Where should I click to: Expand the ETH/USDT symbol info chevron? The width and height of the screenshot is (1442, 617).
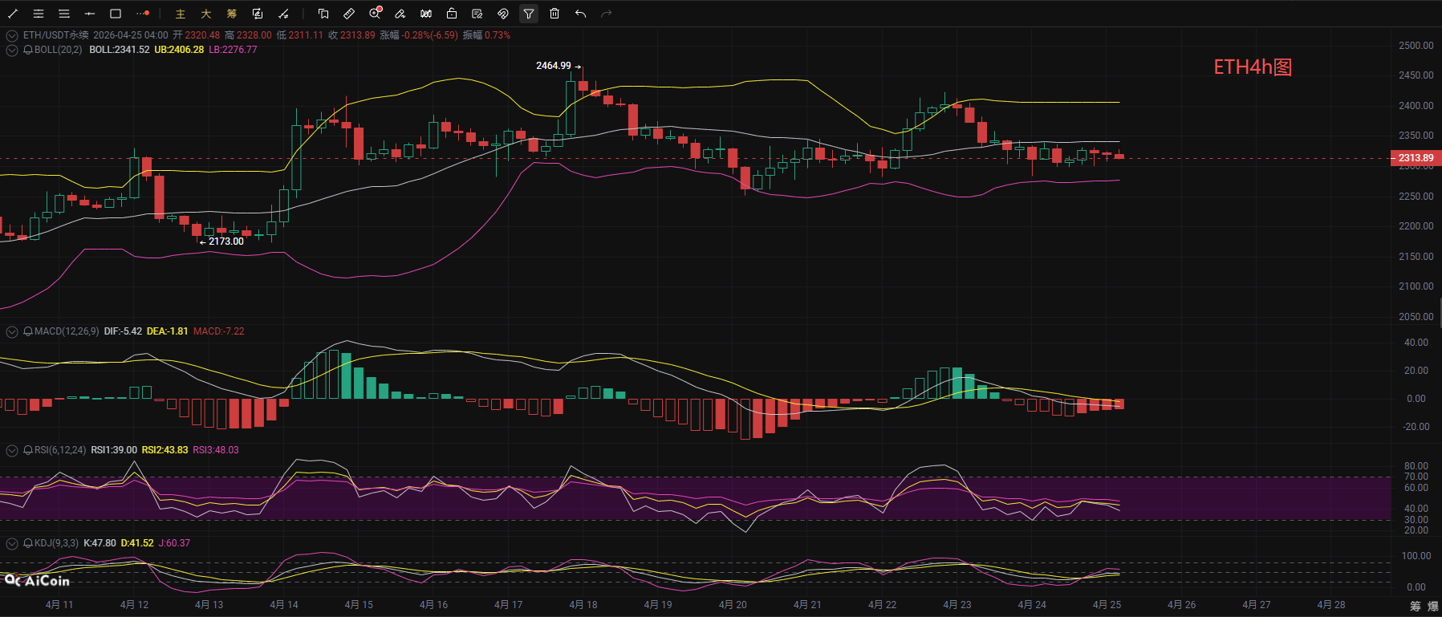point(12,35)
